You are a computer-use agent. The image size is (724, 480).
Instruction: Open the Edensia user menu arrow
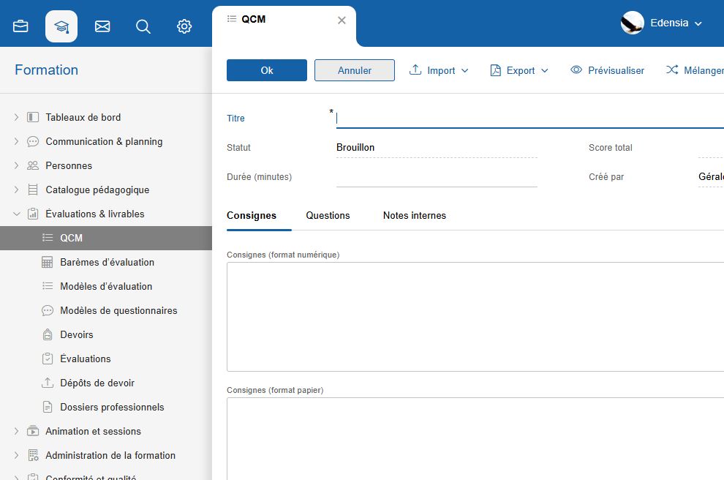pyautogui.click(x=698, y=23)
